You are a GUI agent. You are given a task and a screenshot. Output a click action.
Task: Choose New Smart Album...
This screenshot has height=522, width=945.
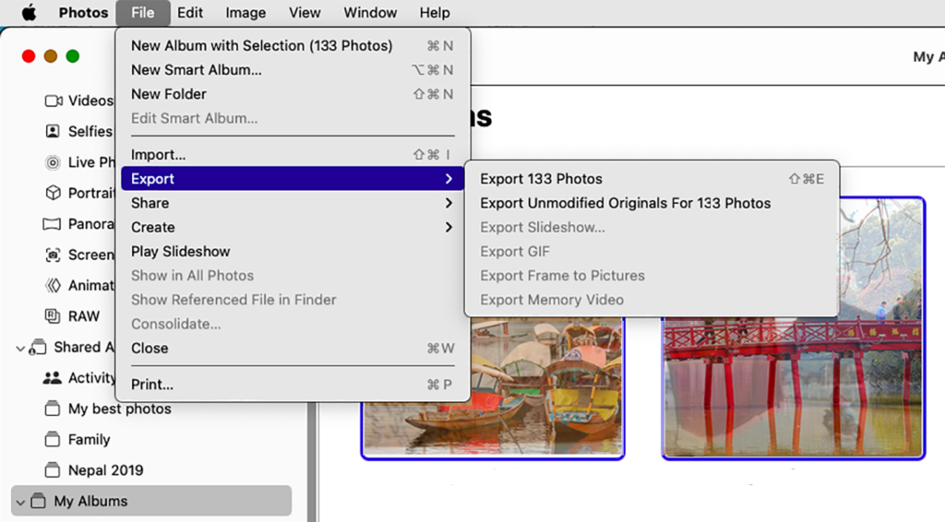tap(293, 70)
